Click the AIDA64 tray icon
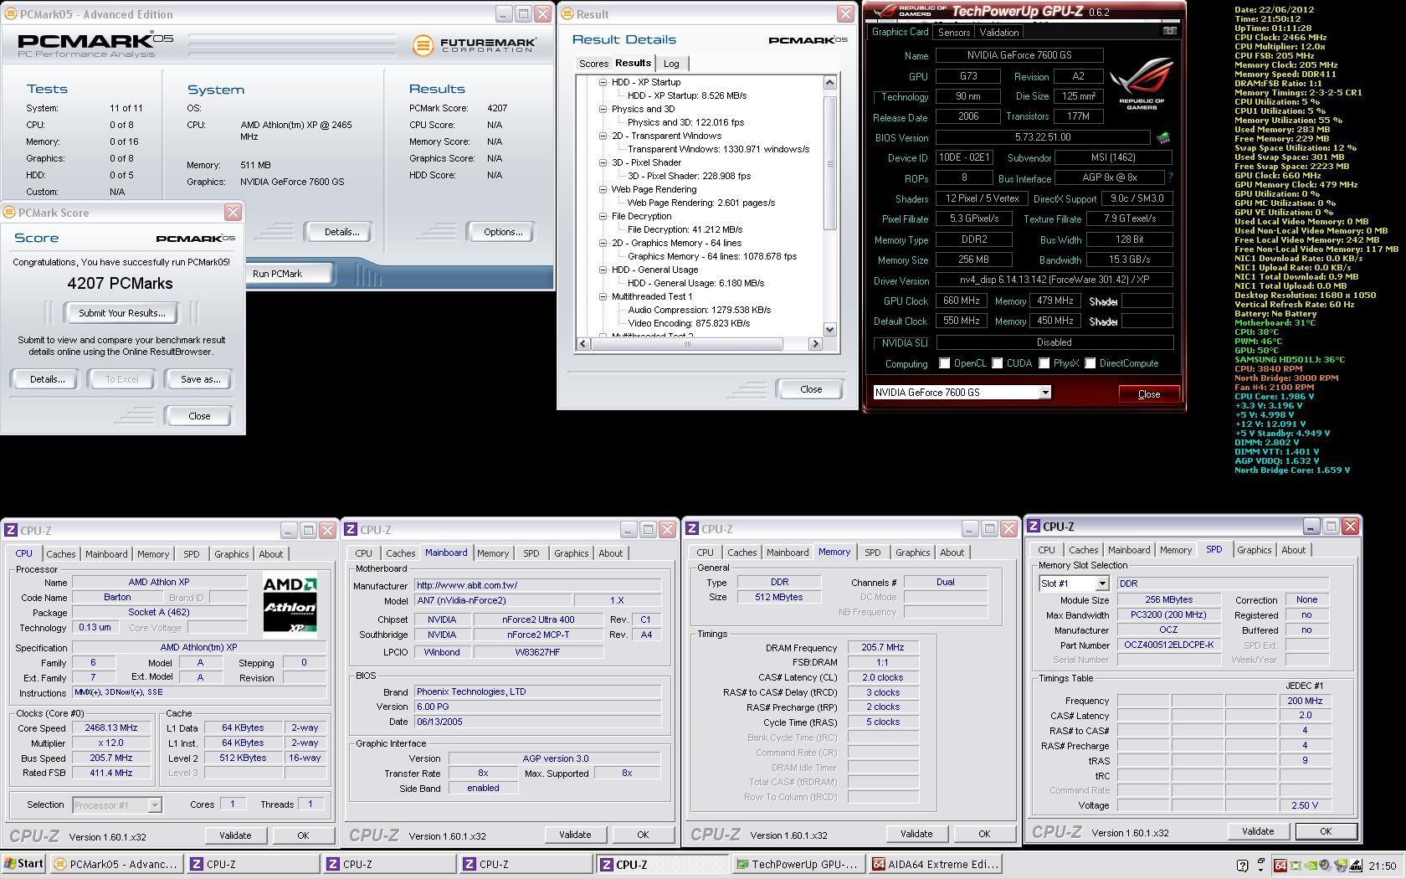Screen dimensions: 1406x879 [x=1280, y=866]
